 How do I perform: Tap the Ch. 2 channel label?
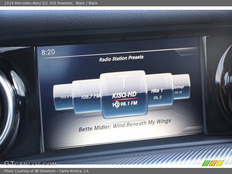(x=157, y=97)
